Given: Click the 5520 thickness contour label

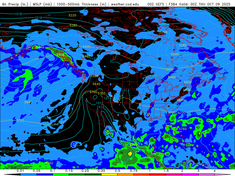Looking at the screenshot, I should coord(188,82).
